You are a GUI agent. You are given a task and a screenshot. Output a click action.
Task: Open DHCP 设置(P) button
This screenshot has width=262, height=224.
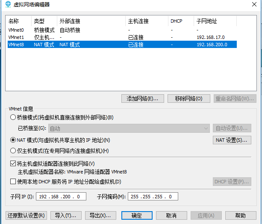tap(232, 182)
